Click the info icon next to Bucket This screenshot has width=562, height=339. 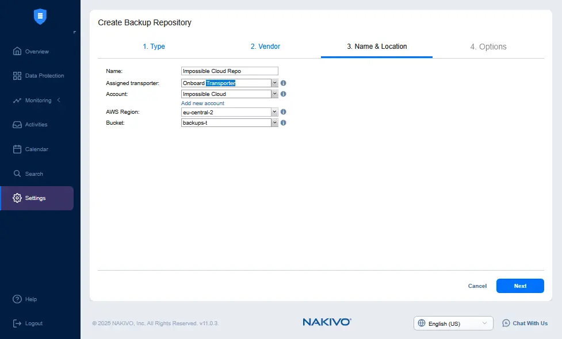coord(284,123)
